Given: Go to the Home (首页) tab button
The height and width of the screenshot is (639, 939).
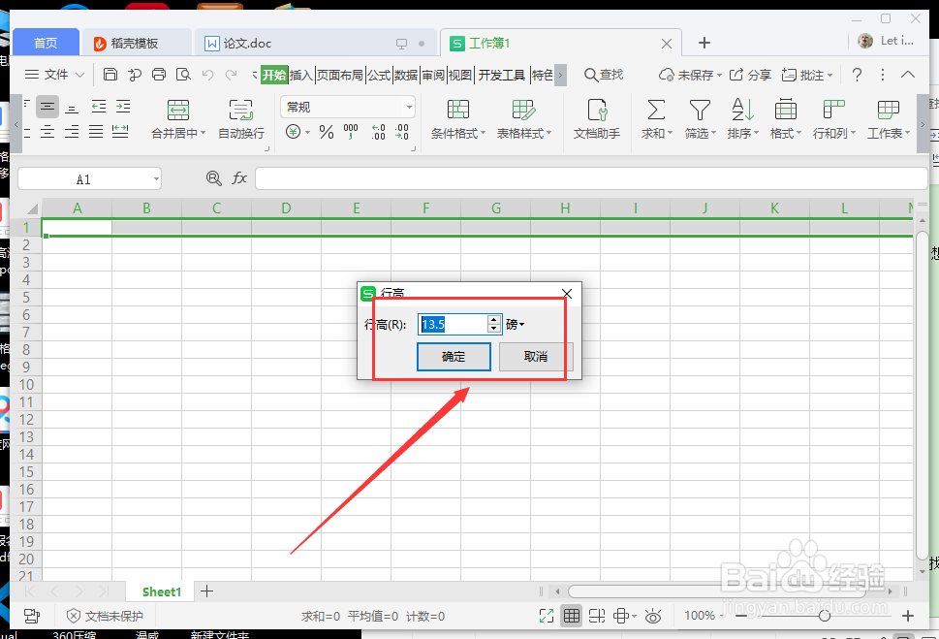Looking at the screenshot, I should pyautogui.click(x=46, y=43).
